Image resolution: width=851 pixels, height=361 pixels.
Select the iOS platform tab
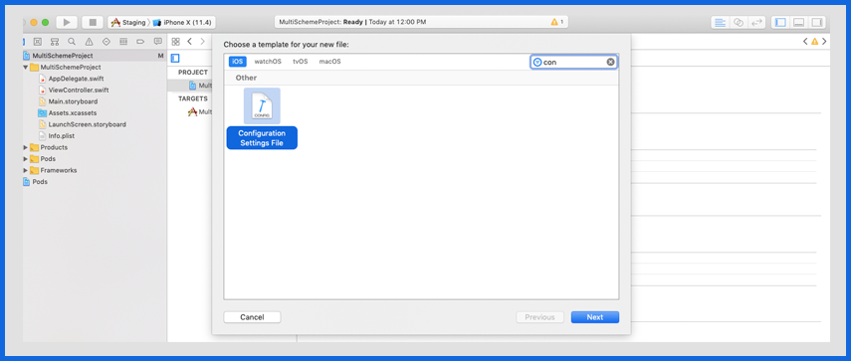pos(237,62)
